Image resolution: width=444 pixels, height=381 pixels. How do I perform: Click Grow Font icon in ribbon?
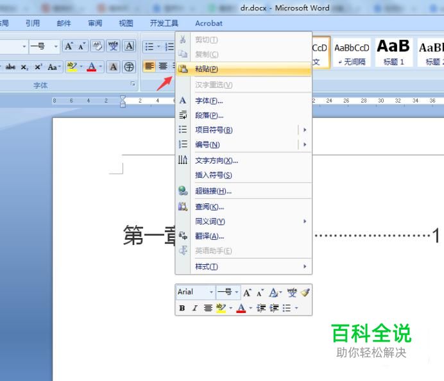(x=69, y=46)
